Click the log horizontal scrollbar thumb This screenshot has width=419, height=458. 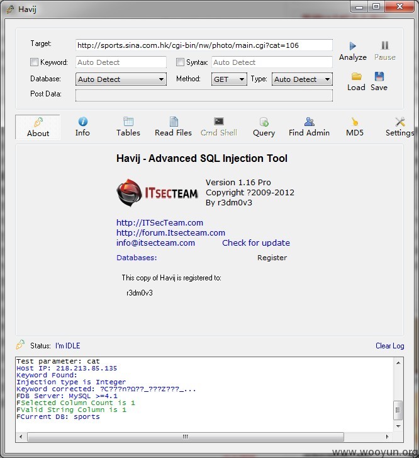(x=186, y=437)
